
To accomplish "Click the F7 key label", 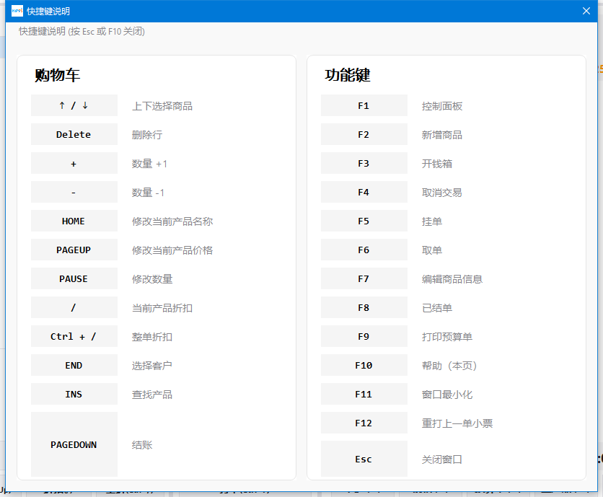I will pyautogui.click(x=364, y=278).
